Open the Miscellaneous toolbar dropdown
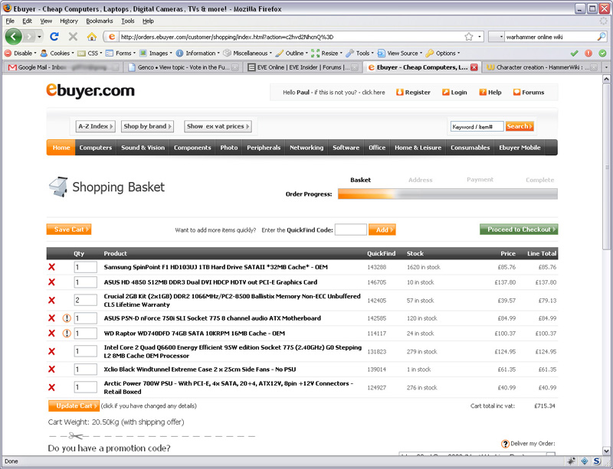The image size is (613, 469). (247, 53)
